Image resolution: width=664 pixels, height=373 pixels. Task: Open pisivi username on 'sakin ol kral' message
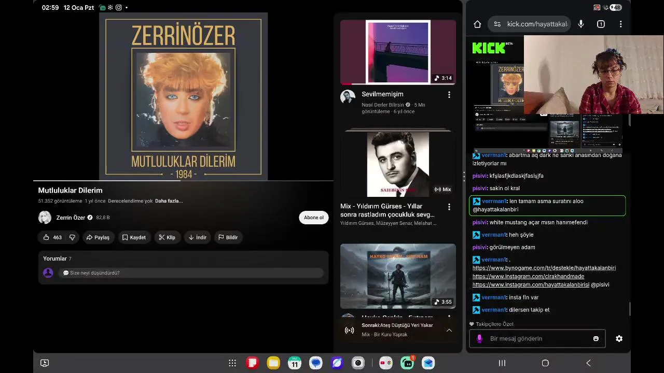[x=479, y=188]
